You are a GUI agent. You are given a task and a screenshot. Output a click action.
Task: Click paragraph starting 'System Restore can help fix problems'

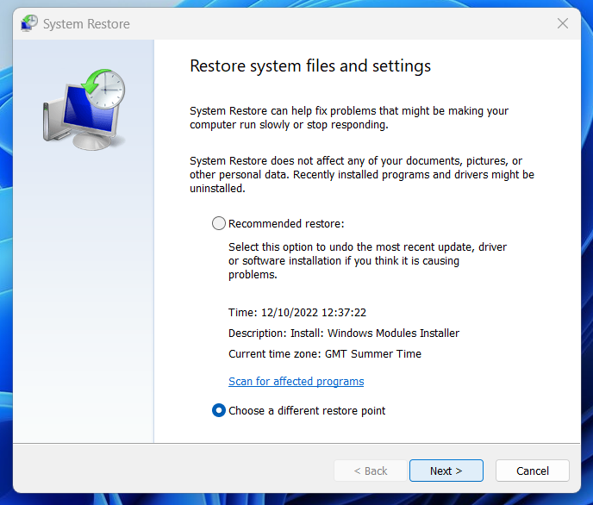pyautogui.click(x=349, y=117)
